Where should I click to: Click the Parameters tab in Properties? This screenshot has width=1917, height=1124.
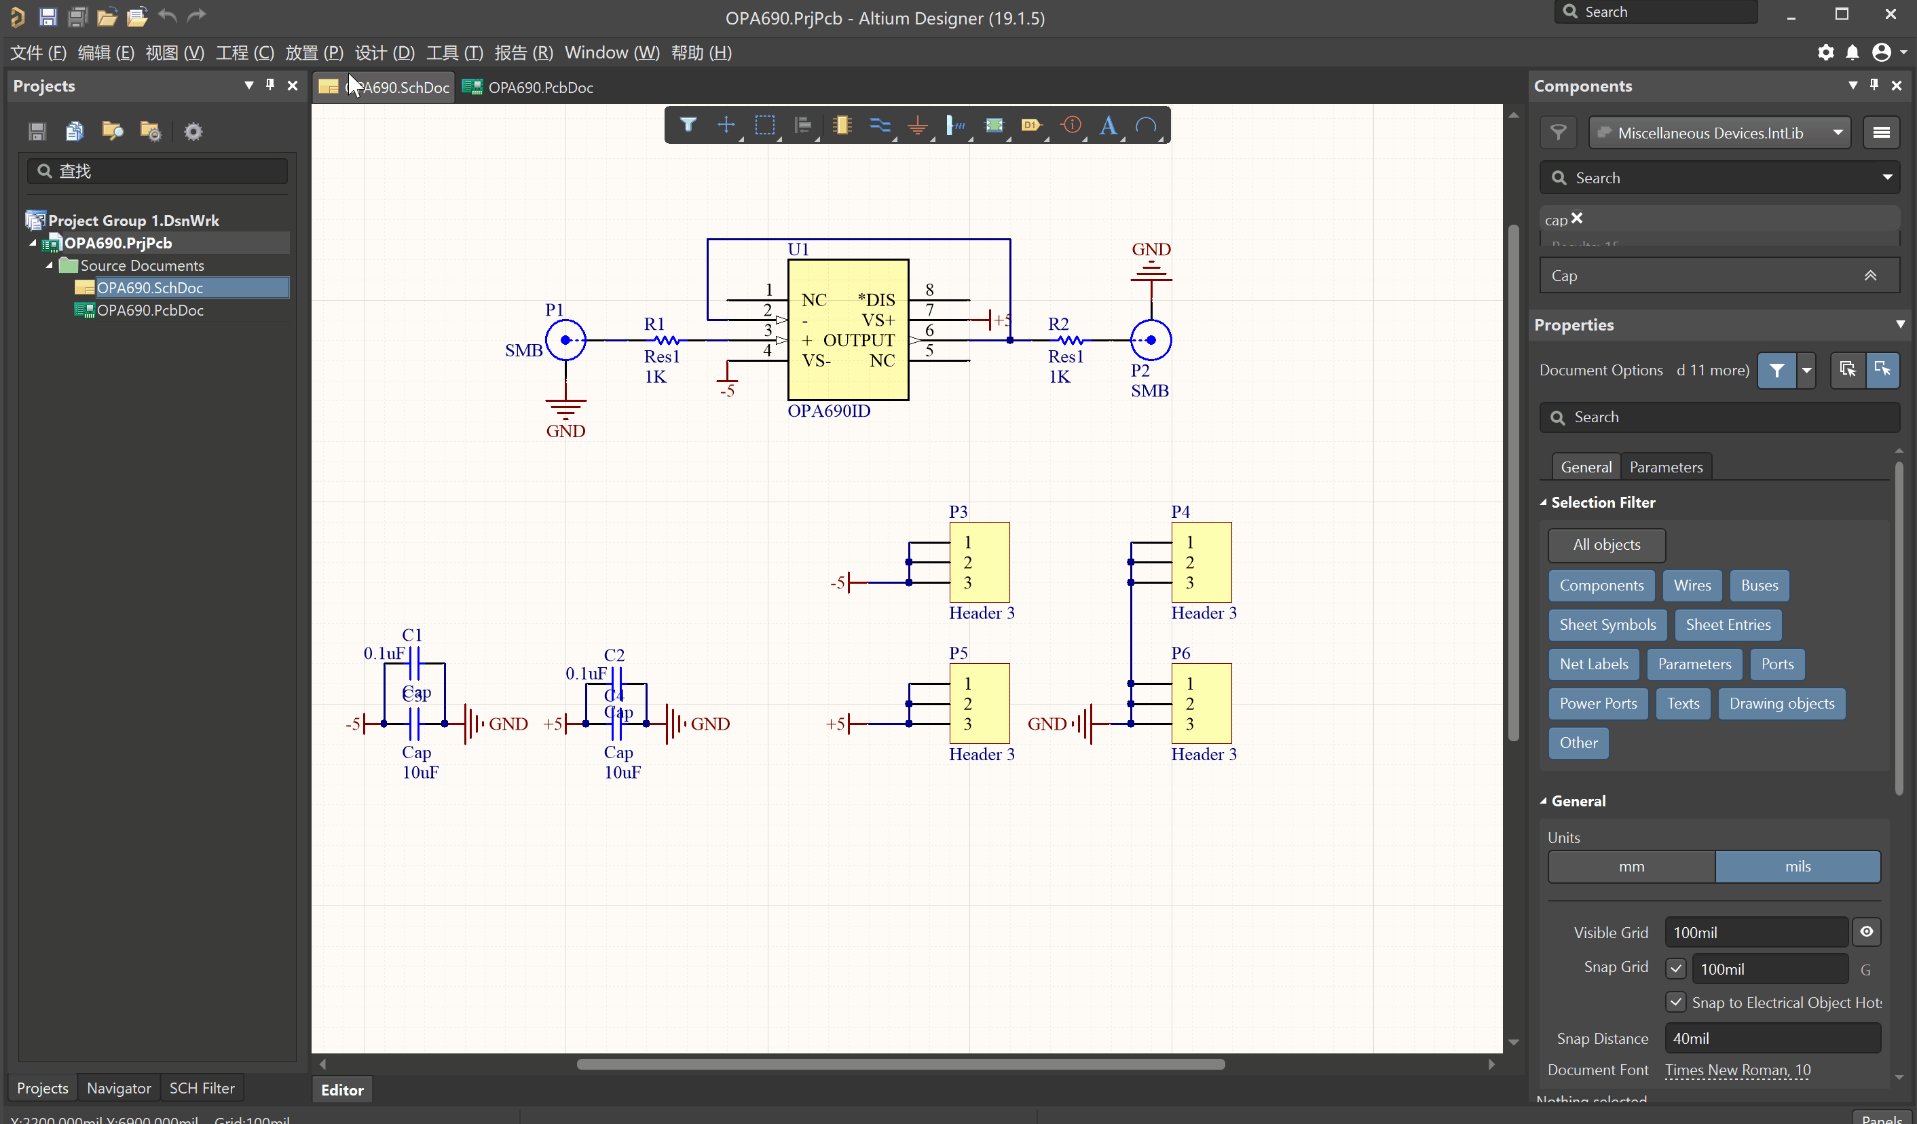[1667, 467]
